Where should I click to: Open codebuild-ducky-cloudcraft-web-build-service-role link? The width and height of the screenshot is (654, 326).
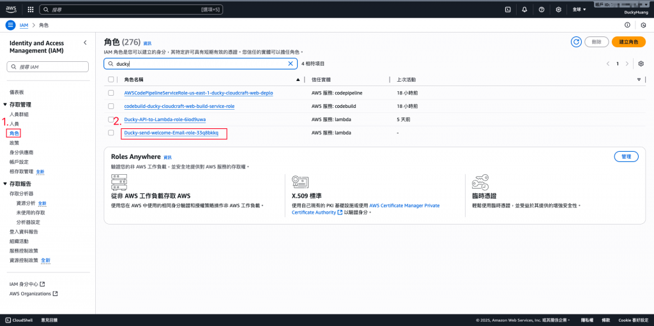(179, 107)
